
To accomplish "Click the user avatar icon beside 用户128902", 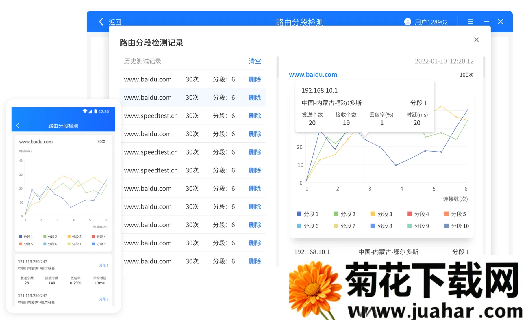I will click(x=407, y=22).
